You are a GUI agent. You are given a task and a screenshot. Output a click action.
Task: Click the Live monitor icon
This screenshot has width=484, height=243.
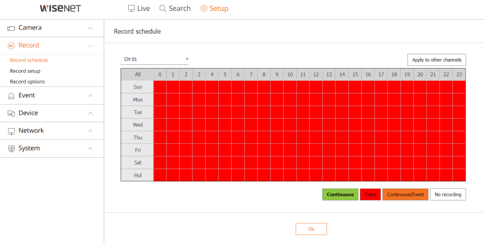point(131,8)
